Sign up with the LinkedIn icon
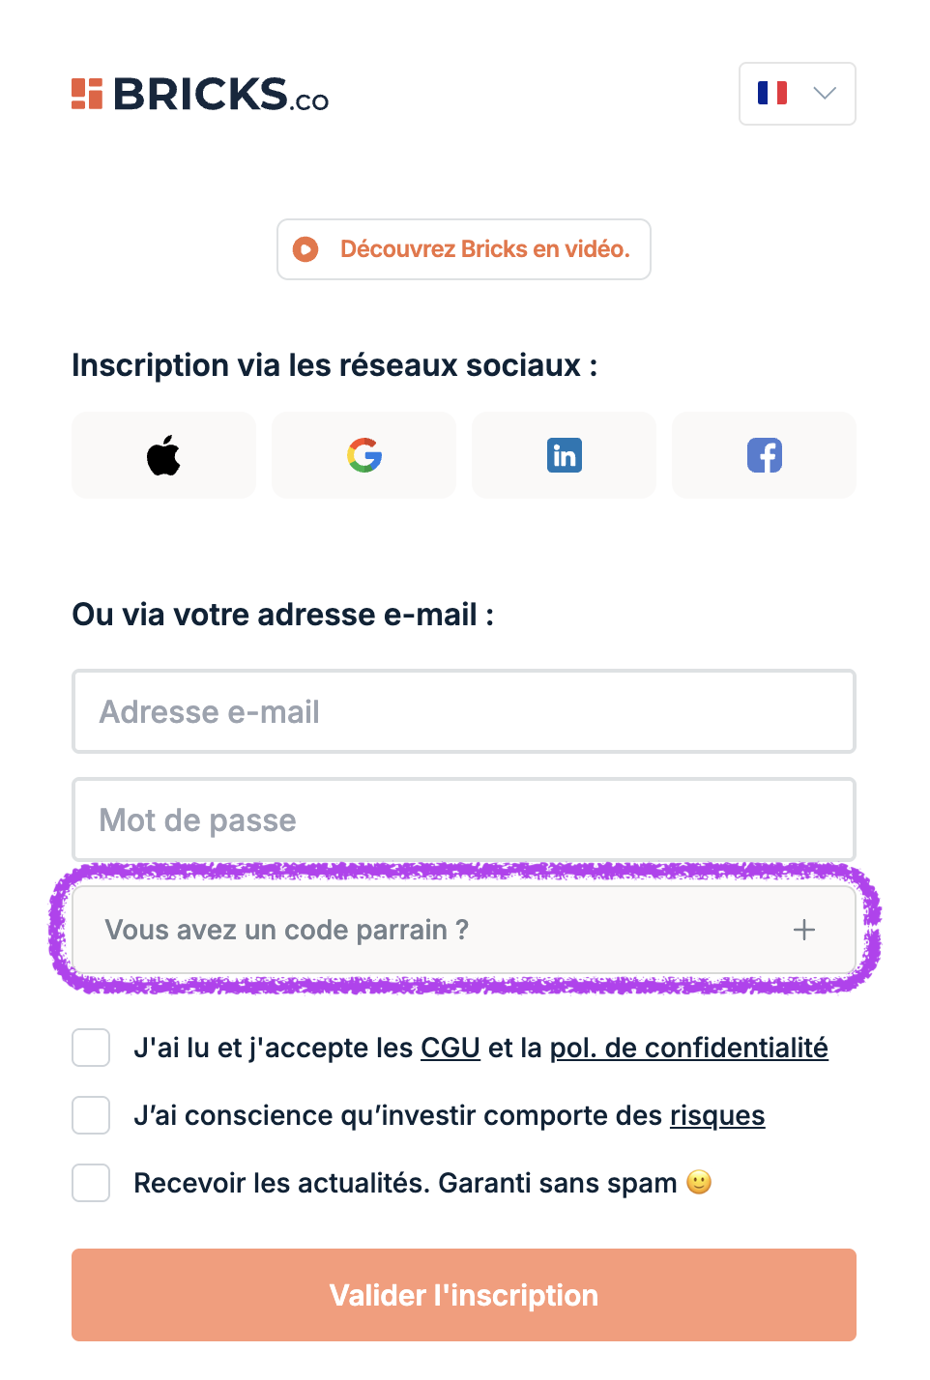The height and width of the screenshot is (1380, 930). pyautogui.click(x=564, y=455)
